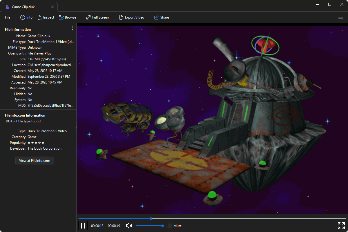Viewport: 348px width, 232px height.
Task: Click the speaker volume icon
Action: coord(129,226)
